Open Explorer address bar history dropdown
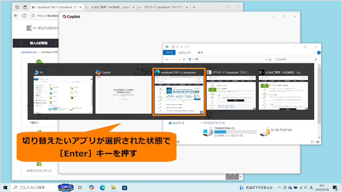The image size is (342, 192). 266,59
